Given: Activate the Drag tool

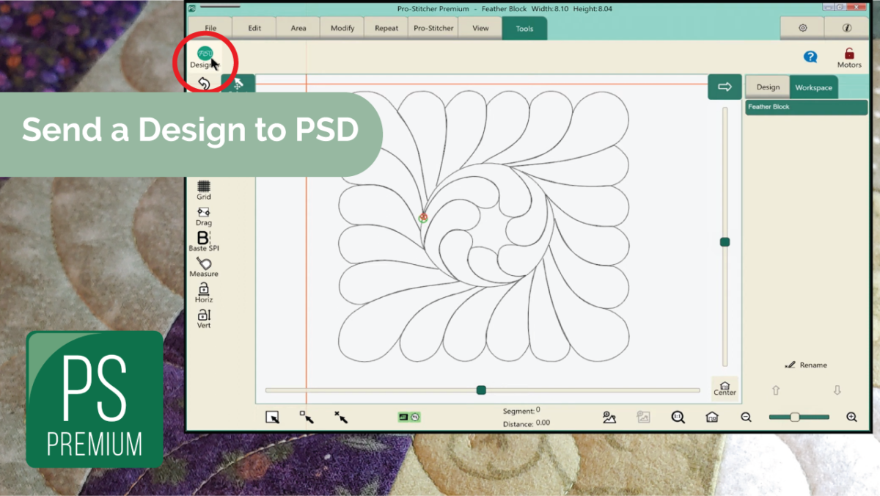Looking at the screenshot, I should (x=203, y=214).
